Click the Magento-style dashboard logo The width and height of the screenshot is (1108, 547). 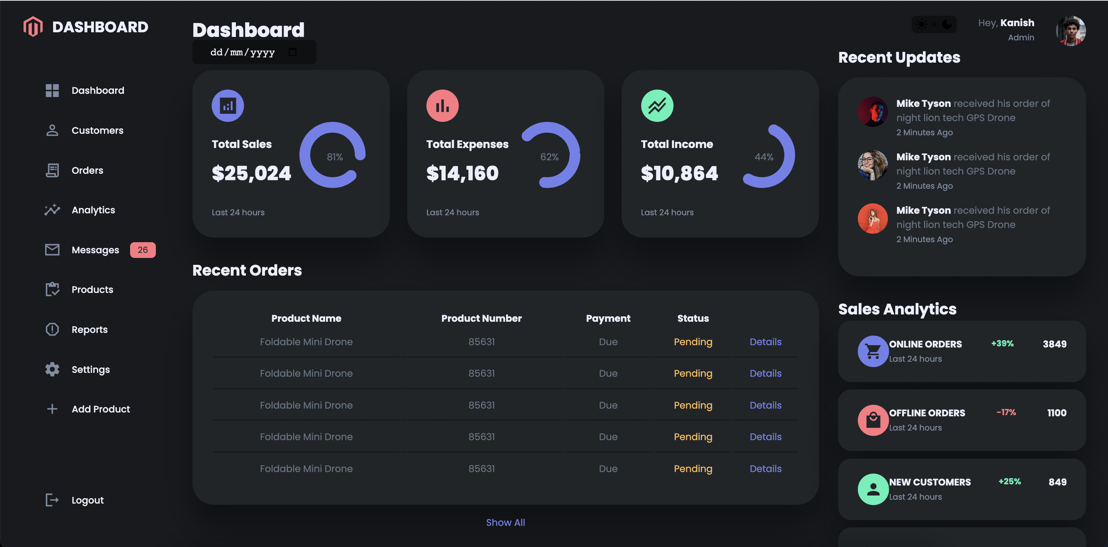[x=33, y=27]
